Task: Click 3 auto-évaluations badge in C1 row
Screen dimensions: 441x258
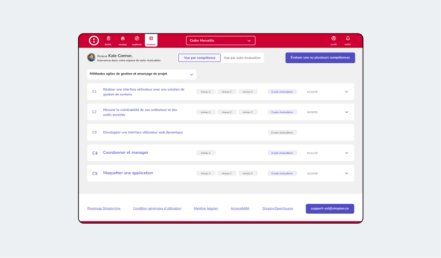Action: pos(282,92)
